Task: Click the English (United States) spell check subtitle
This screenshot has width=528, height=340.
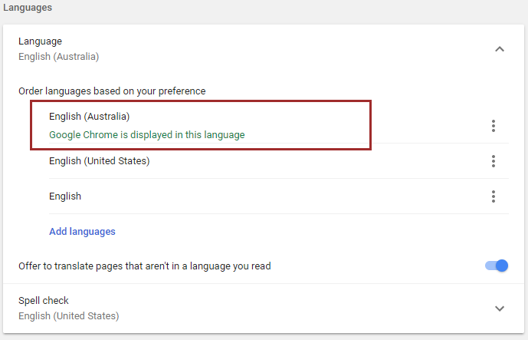Action: click(x=69, y=316)
